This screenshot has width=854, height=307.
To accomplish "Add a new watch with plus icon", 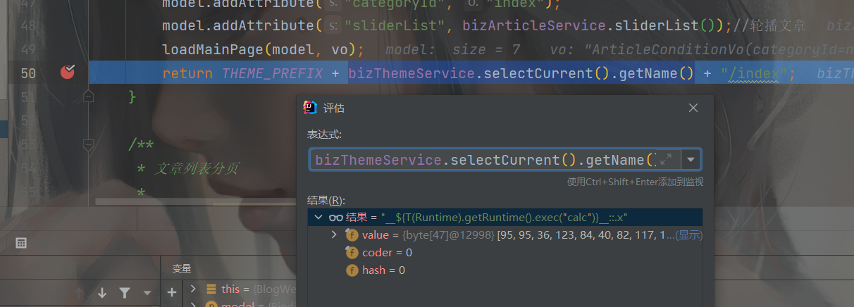I will [x=172, y=292].
